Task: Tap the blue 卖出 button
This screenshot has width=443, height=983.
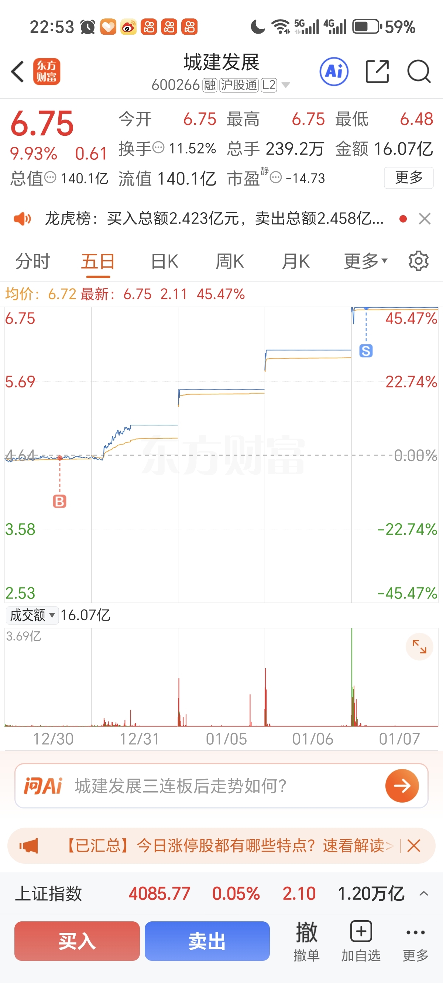Action: (x=207, y=941)
